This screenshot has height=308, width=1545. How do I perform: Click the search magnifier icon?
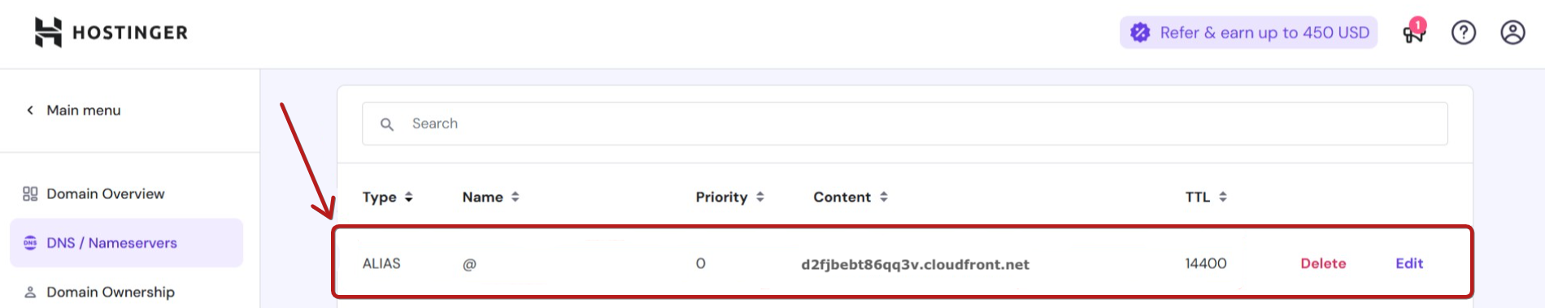point(387,124)
